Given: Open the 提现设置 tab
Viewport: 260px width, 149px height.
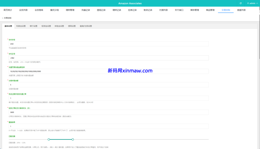Looking at the screenshot, I should click(x=72, y=26).
